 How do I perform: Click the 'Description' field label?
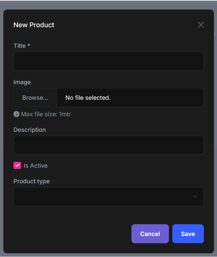(29, 130)
